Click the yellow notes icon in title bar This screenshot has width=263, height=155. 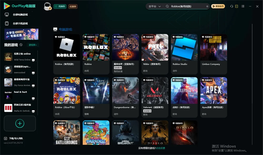click(x=237, y=6)
